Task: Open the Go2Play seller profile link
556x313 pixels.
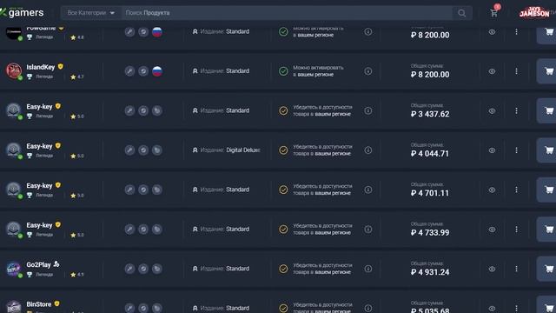Action: pyautogui.click(x=38, y=264)
